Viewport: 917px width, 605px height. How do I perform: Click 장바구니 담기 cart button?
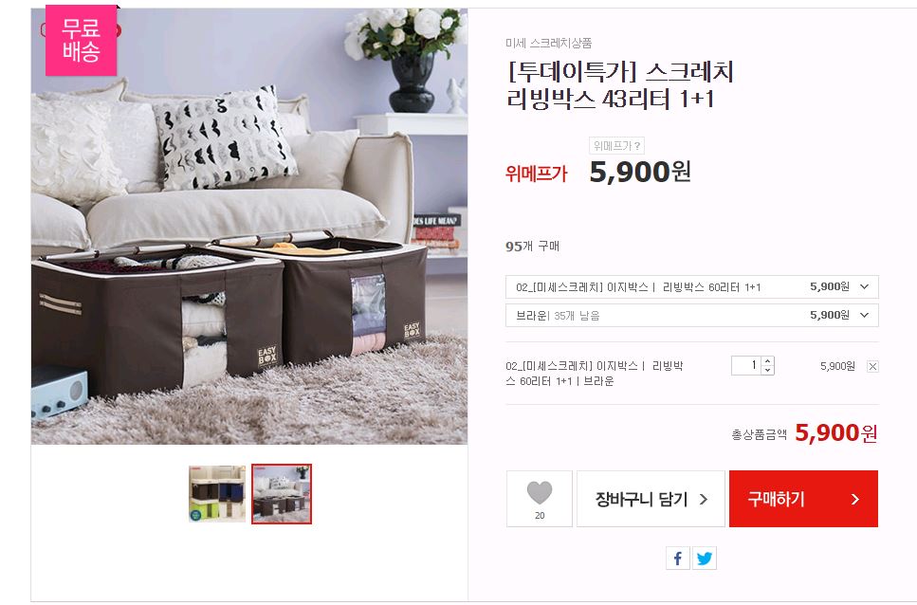click(651, 499)
